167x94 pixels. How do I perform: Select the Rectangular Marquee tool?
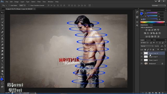pyautogui.click(x=2, y=16)
